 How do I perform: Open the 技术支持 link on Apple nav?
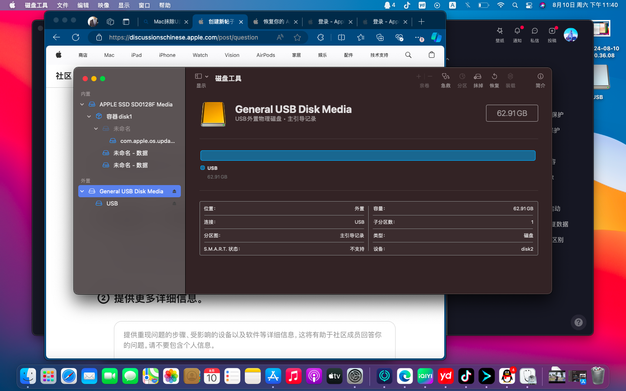point(379,55)
